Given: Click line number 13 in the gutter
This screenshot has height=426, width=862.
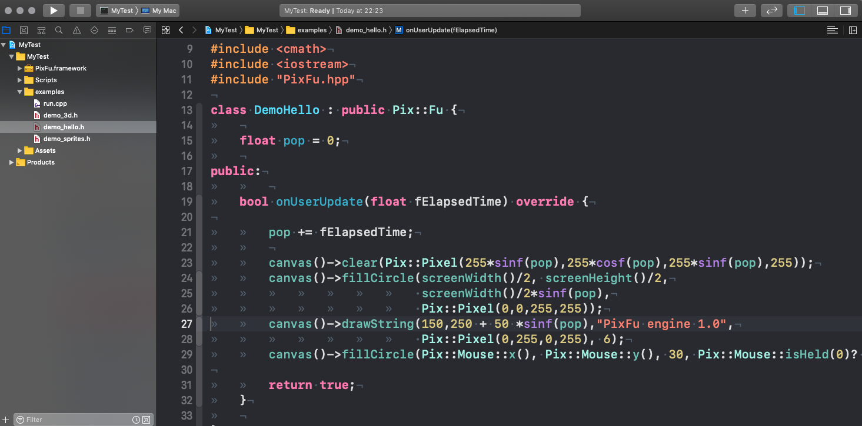Looking at the screenshot, I should 187,110.
